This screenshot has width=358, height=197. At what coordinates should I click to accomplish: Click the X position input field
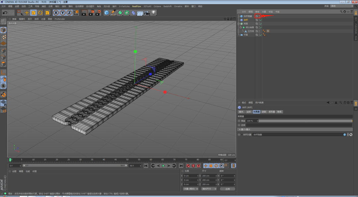(x=190, y=175)
